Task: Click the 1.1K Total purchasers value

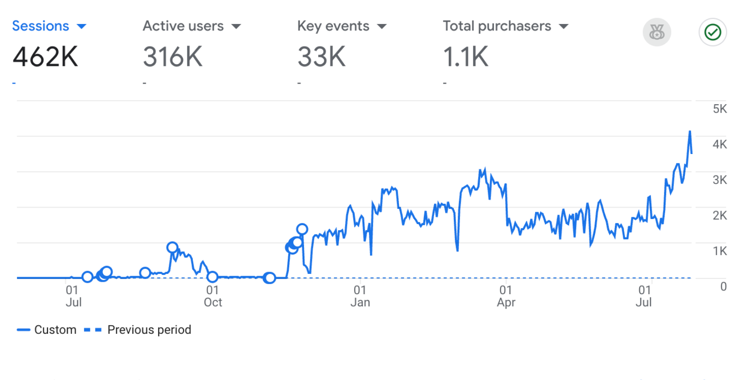Action: coord(466,57)
